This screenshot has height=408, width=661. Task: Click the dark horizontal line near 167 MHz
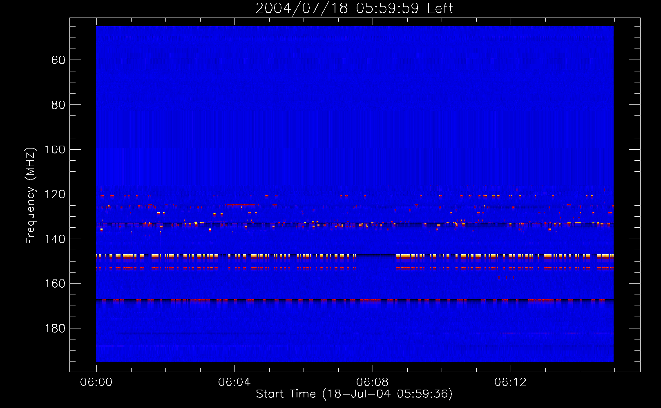355,300
